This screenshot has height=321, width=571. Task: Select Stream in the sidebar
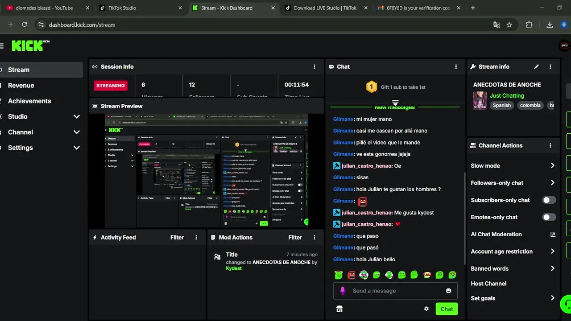[41, 70]
